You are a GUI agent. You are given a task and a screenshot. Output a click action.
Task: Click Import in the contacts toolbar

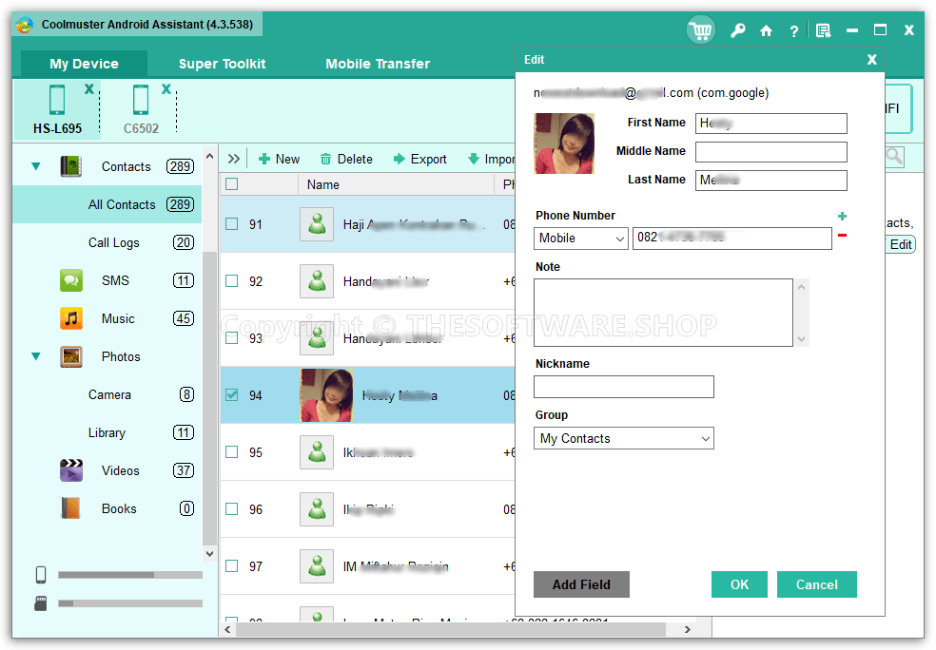pyautogui.click(x=491, y=160)
